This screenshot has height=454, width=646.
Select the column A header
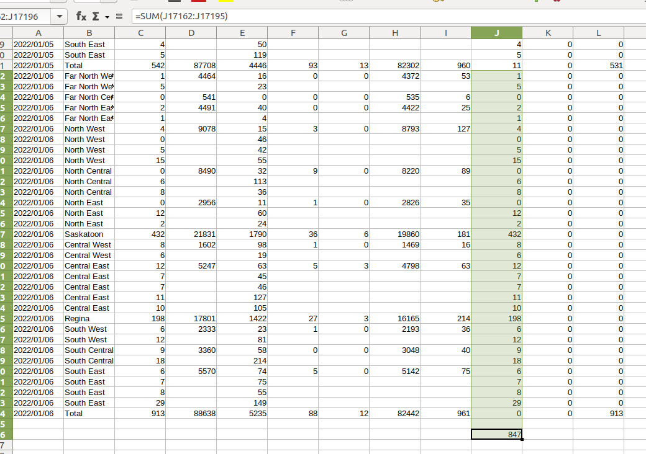pyautogui.click(x=38, y=33)
